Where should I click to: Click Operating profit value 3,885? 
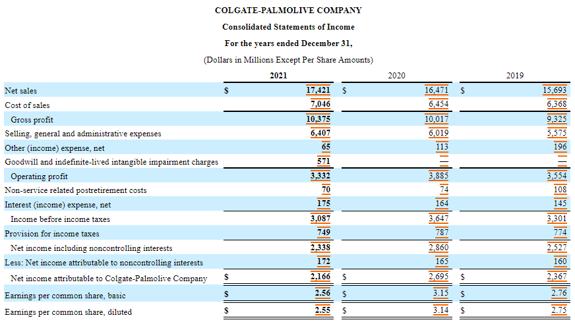(x=439, y=176)
